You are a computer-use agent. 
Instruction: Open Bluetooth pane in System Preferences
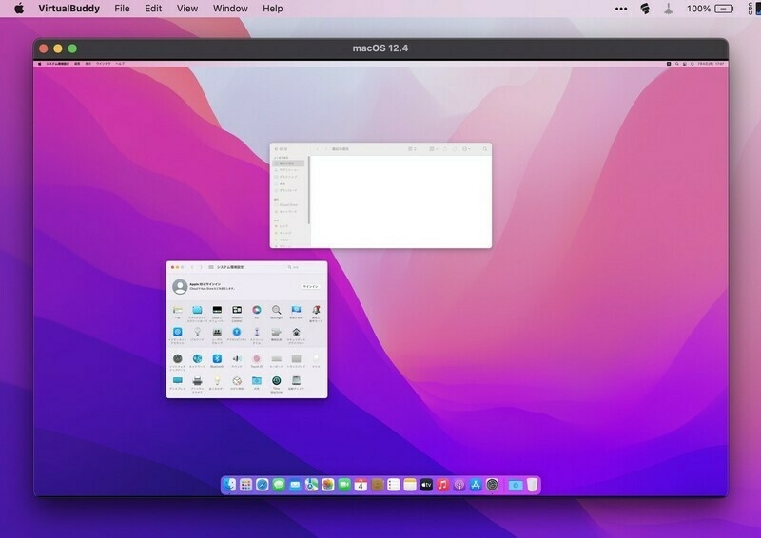[x=217, y=358]
